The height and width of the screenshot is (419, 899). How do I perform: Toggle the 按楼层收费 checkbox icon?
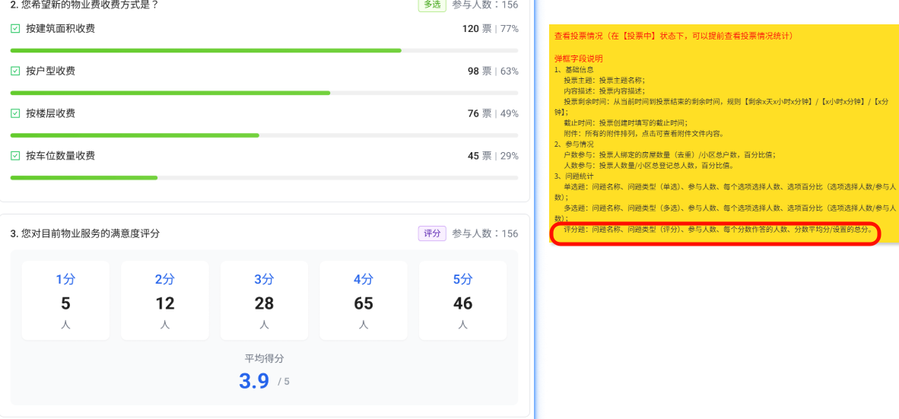click(x=15, y=113)
